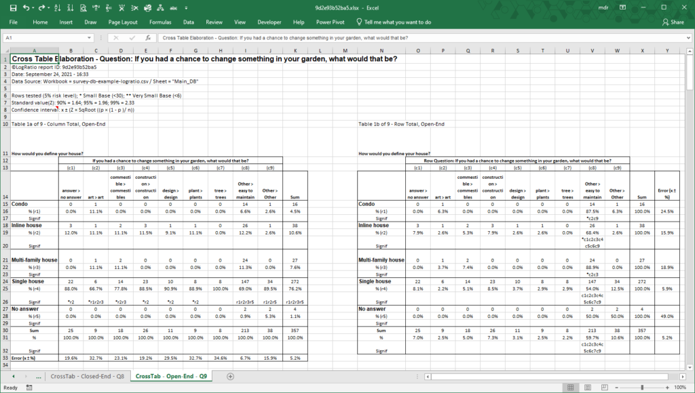Click the Share button
This screenshot has width=695, height=393.
pos(673,22)
